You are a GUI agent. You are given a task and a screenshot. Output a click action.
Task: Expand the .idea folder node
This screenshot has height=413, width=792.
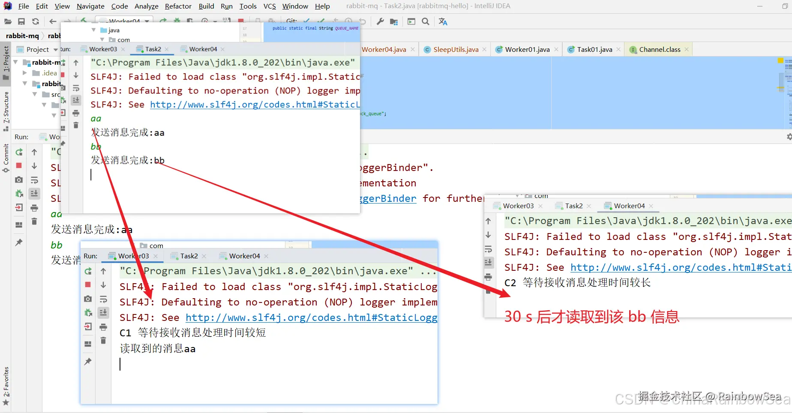25,73
